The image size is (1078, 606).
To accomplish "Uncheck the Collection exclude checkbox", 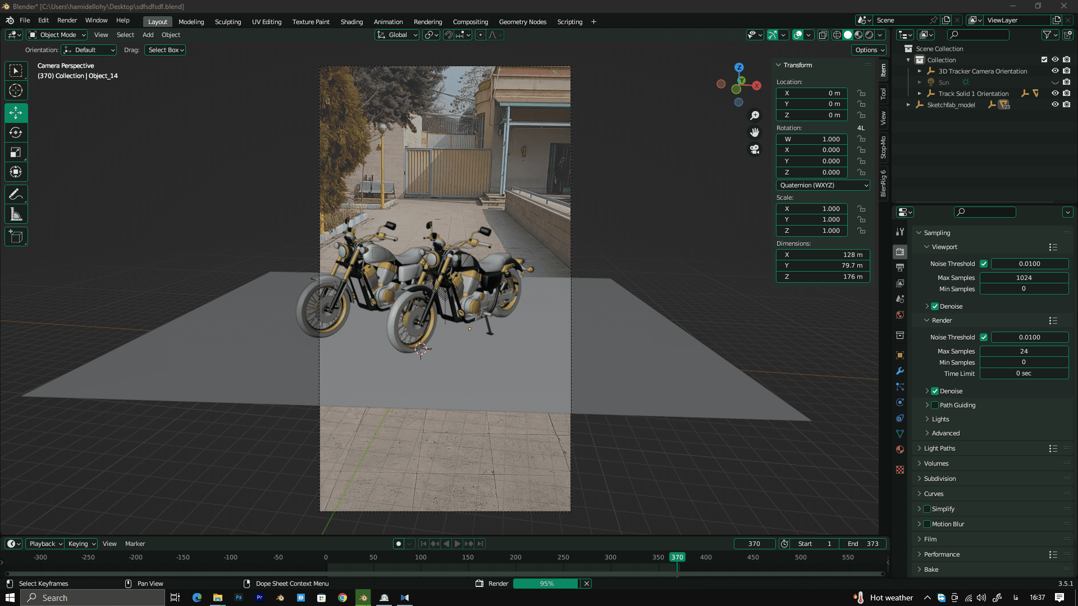I will 1044,59.
